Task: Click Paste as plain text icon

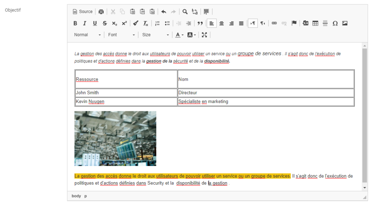Action: point(142,12)
